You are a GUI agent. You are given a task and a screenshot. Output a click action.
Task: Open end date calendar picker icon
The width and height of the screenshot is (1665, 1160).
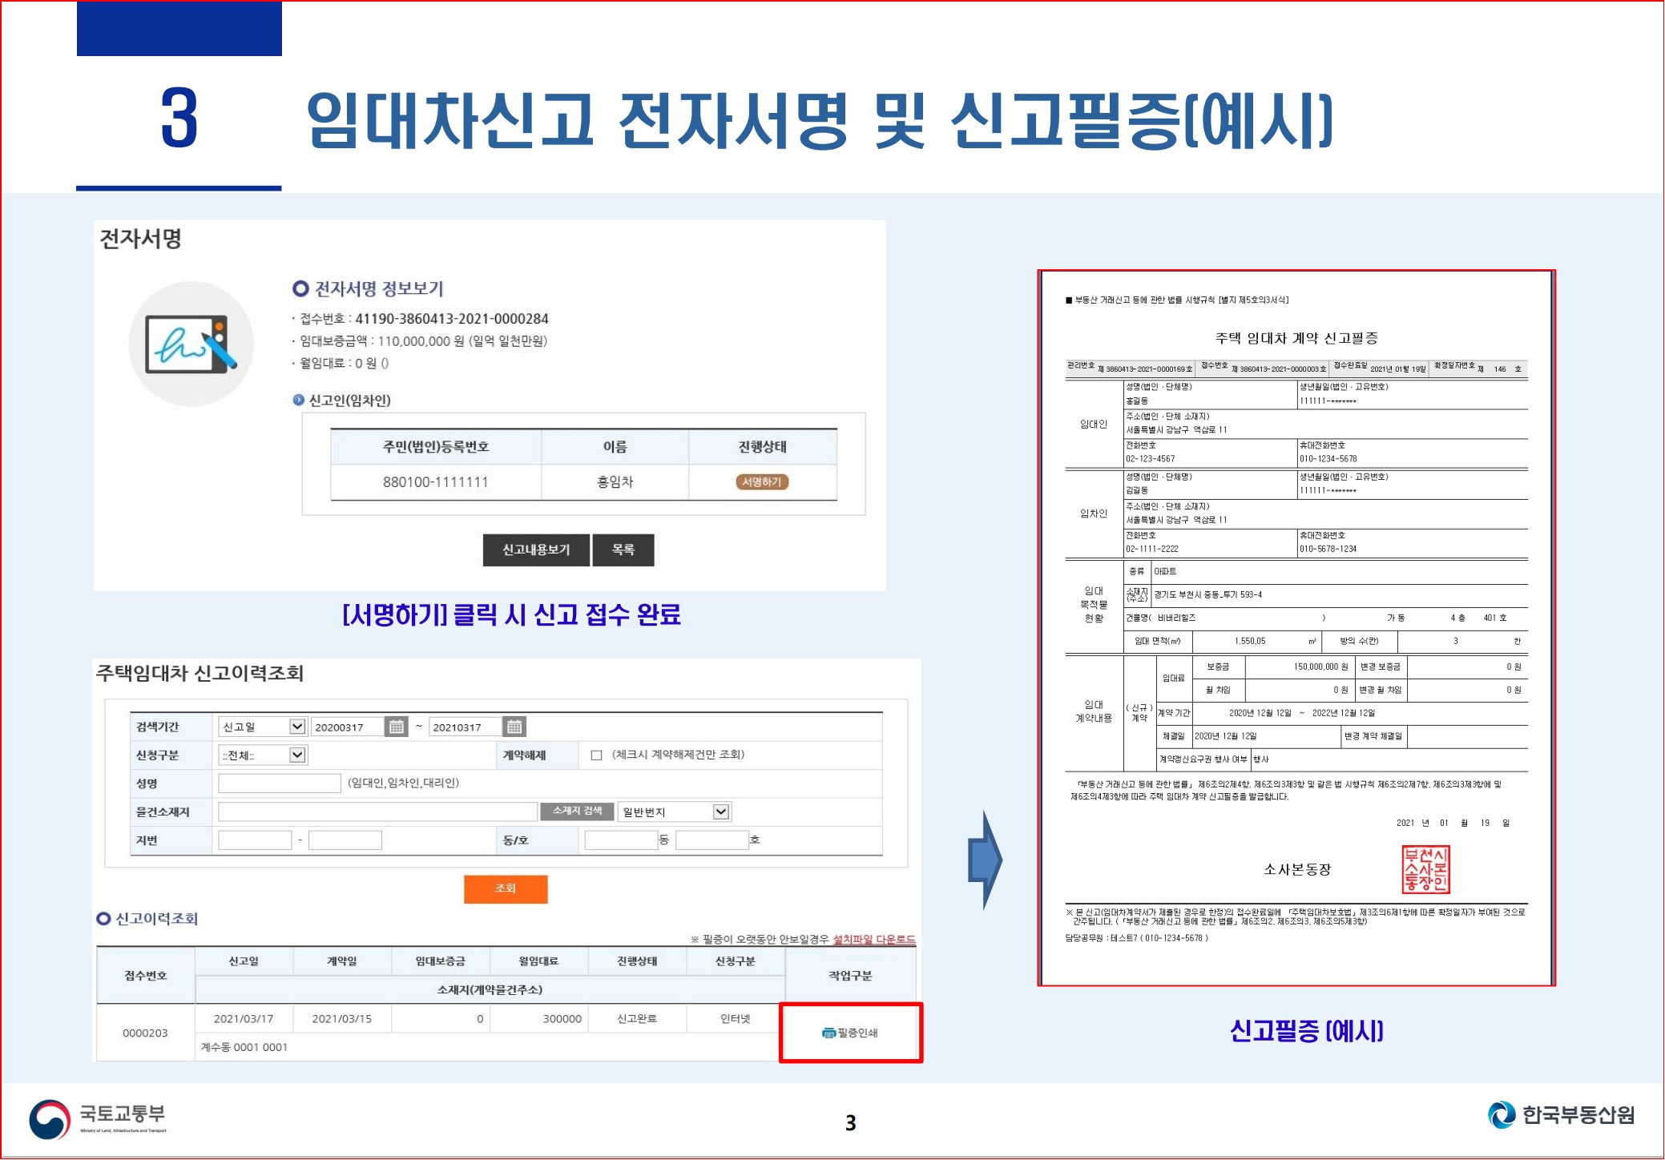point(514,727)
